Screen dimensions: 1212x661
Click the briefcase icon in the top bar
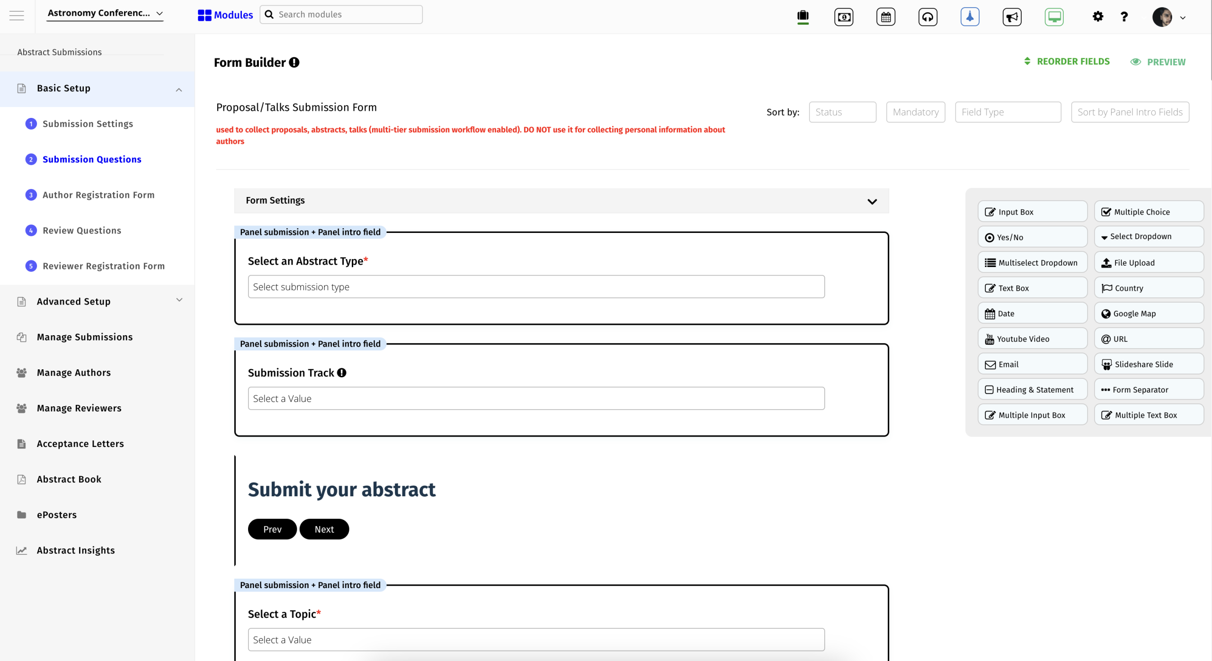click(x=802, y=16)
